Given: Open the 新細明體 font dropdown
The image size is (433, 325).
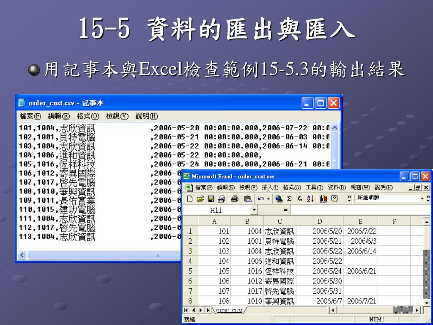Looking at the screenshot, I should pos(422,198).
